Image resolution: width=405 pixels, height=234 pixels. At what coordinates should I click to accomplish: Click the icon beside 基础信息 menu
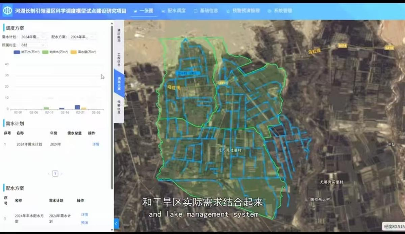click(x=195, y=11)
